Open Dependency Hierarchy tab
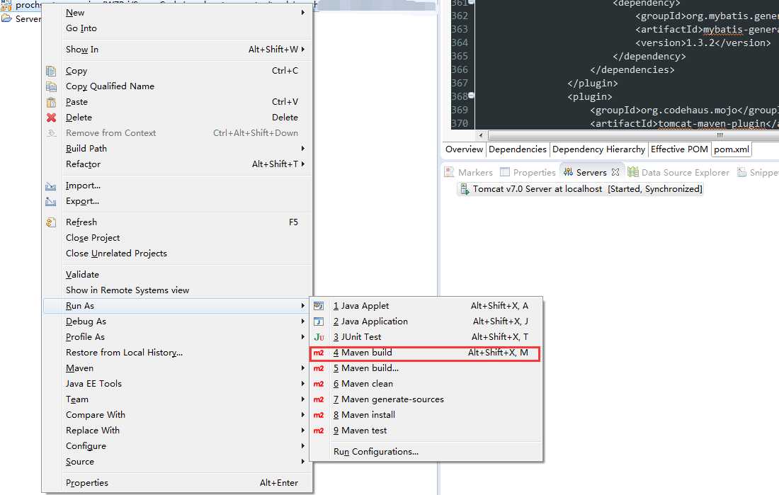This screenshot has width=779, height=495. [598, 149]
